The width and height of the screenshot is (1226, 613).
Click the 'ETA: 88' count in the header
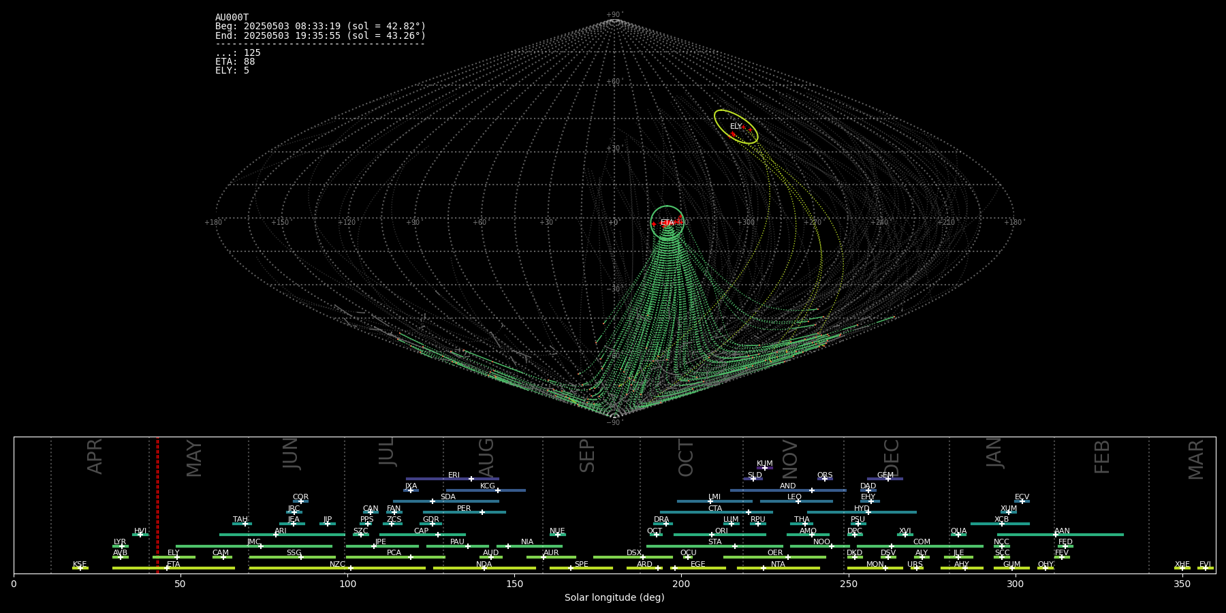(235, 61)
